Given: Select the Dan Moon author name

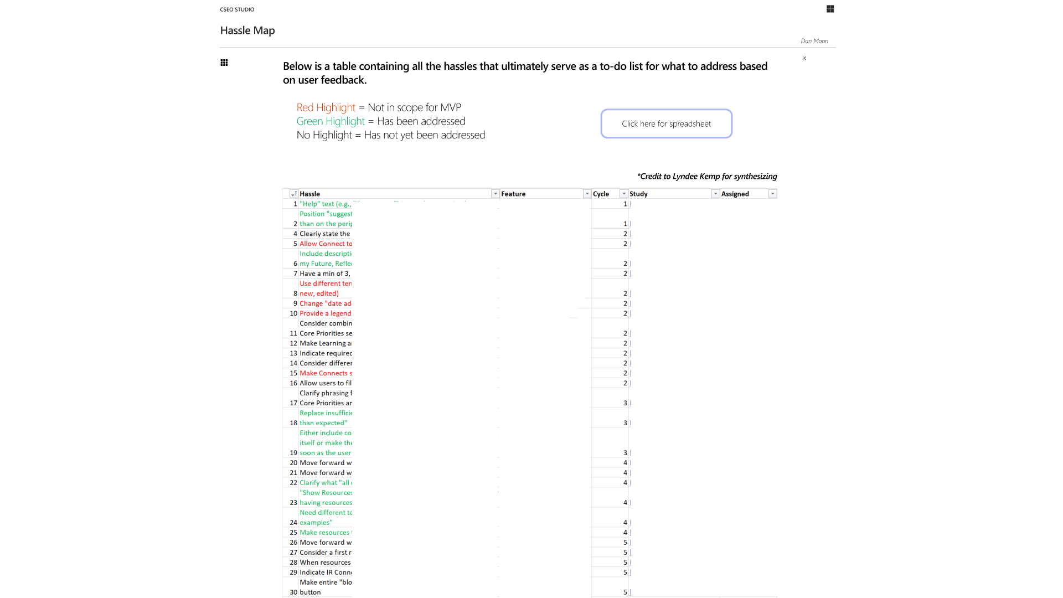Looking at the screenshot, I should tap(814, 41).
